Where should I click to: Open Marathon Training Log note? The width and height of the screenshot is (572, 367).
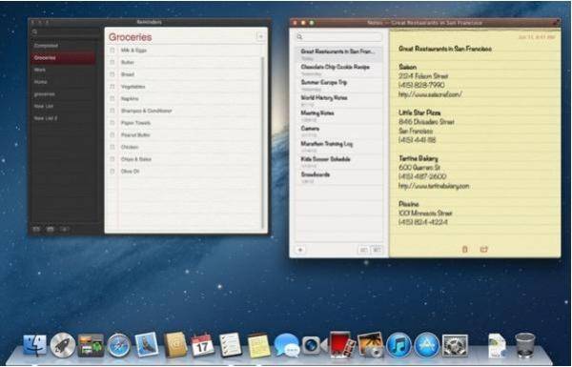tap(338, 146)
